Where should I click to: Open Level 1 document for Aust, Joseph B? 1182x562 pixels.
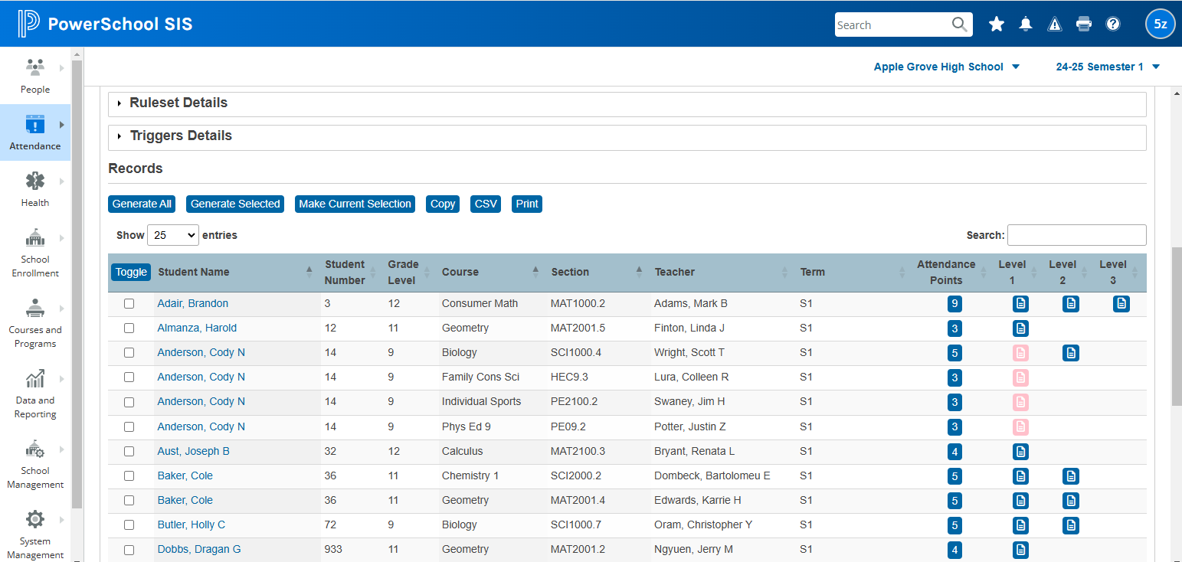click(1020, 452)
